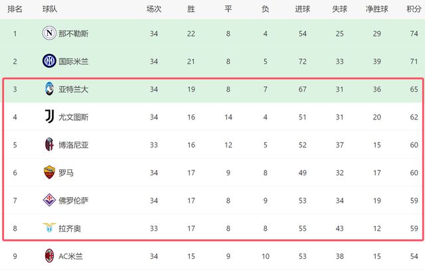
Task: Select the Fiorentina purple diamond logo
Action: point(49,200)
